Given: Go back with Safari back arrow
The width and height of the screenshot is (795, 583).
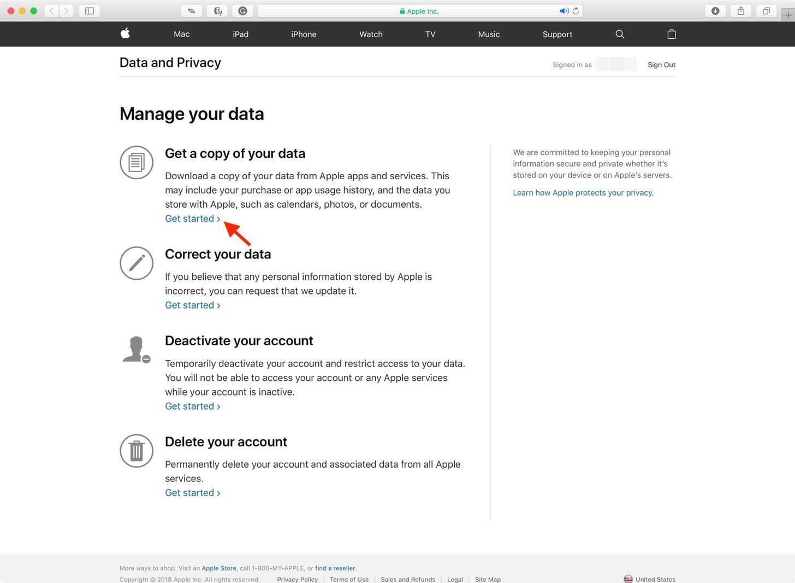Looking at the screenshot, I should (x=51, y=10).
